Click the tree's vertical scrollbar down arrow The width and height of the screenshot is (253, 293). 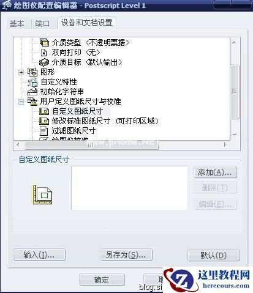click(235, 135)
